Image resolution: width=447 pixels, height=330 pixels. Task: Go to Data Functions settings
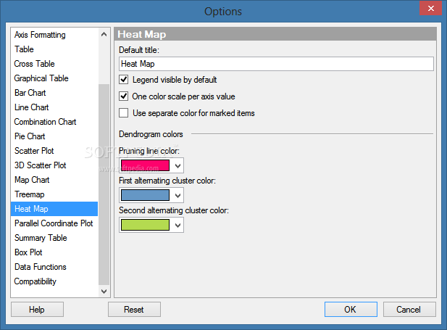pyautogui.click(x=41, y=267)
